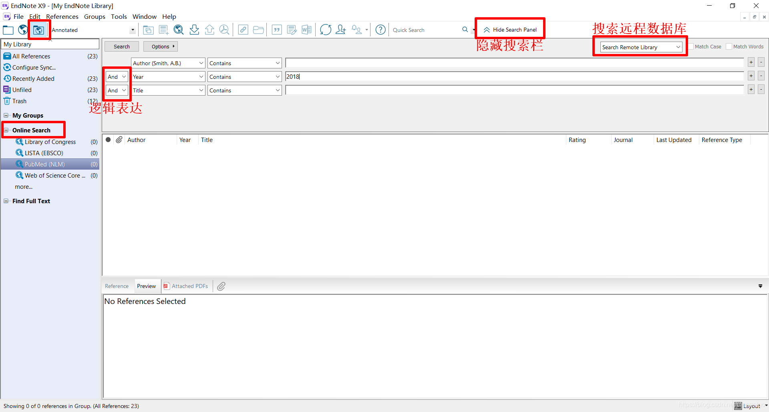
Task: Click the Quick Search magnifier icon
Action: point(465,30)
